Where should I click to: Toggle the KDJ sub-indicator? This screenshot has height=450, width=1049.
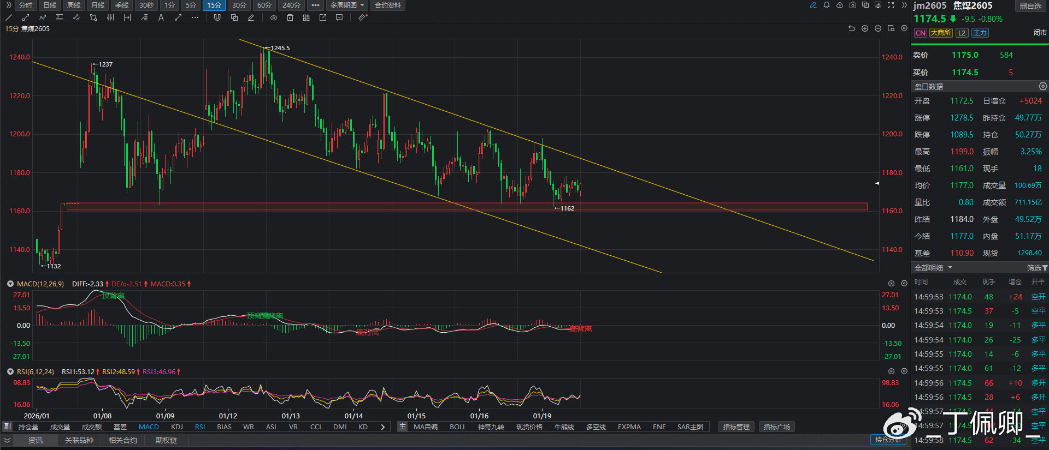point(177,427)
